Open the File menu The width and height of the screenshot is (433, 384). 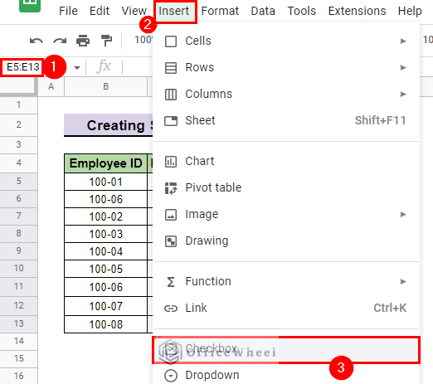(x=68, y=11)
